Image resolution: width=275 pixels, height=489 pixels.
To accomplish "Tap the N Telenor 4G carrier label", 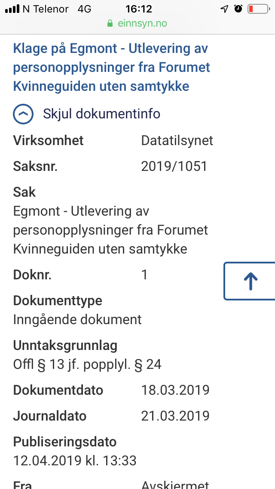I will point(57,9).
